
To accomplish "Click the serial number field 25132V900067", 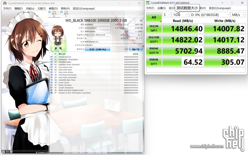I will click(98, 28).
